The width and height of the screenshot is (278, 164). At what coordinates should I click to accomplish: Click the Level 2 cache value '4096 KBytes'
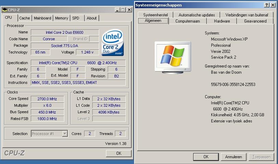coord(109,112)
